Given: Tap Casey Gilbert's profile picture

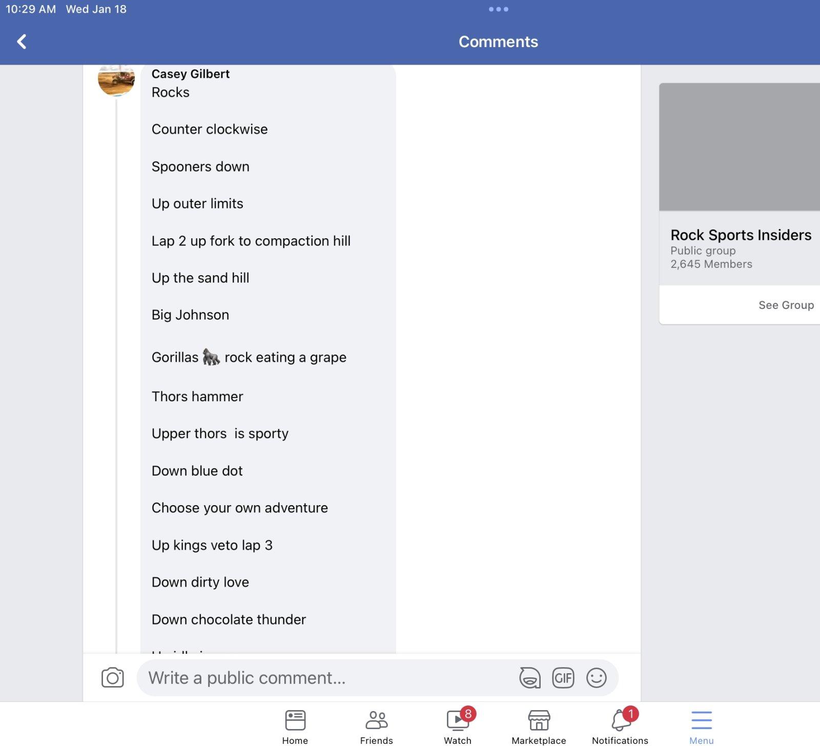Looking at the screenshot, I should click(116, 80).
